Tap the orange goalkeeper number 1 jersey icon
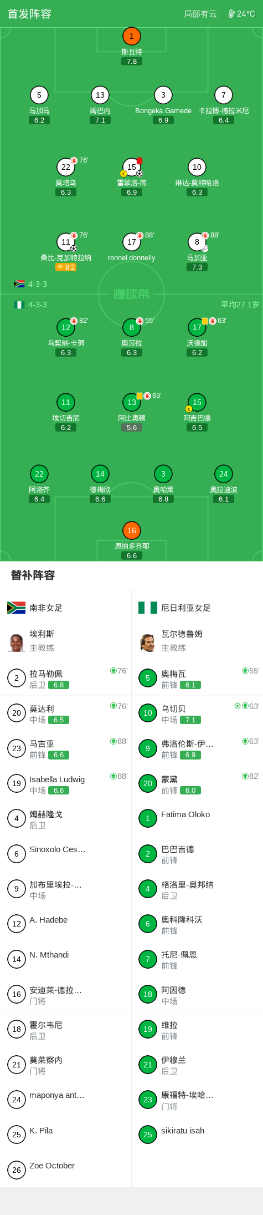263x1215 pixels. click(132, 37)
